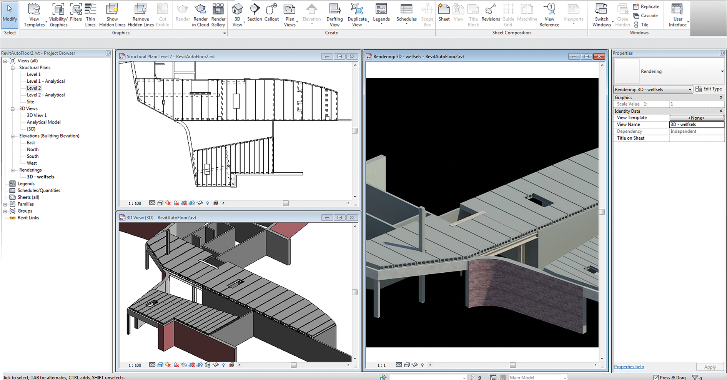Collapse the Structural Plans tree node

(13, 68)
